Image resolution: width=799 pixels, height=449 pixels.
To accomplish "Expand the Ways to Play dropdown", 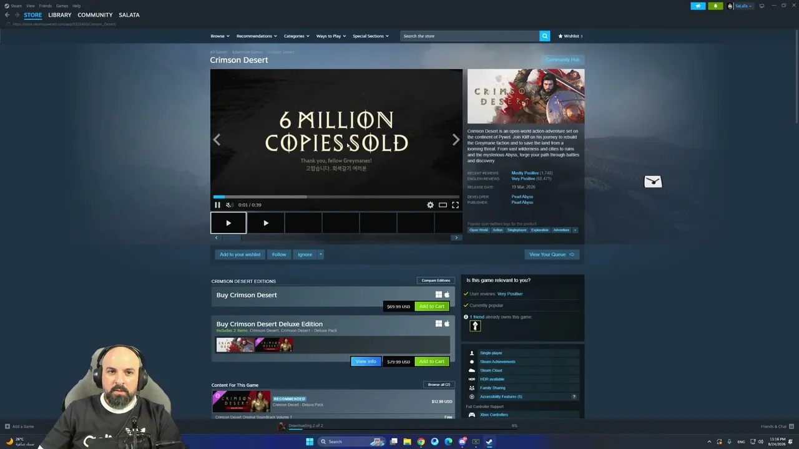I will click(x=331, y=36).
